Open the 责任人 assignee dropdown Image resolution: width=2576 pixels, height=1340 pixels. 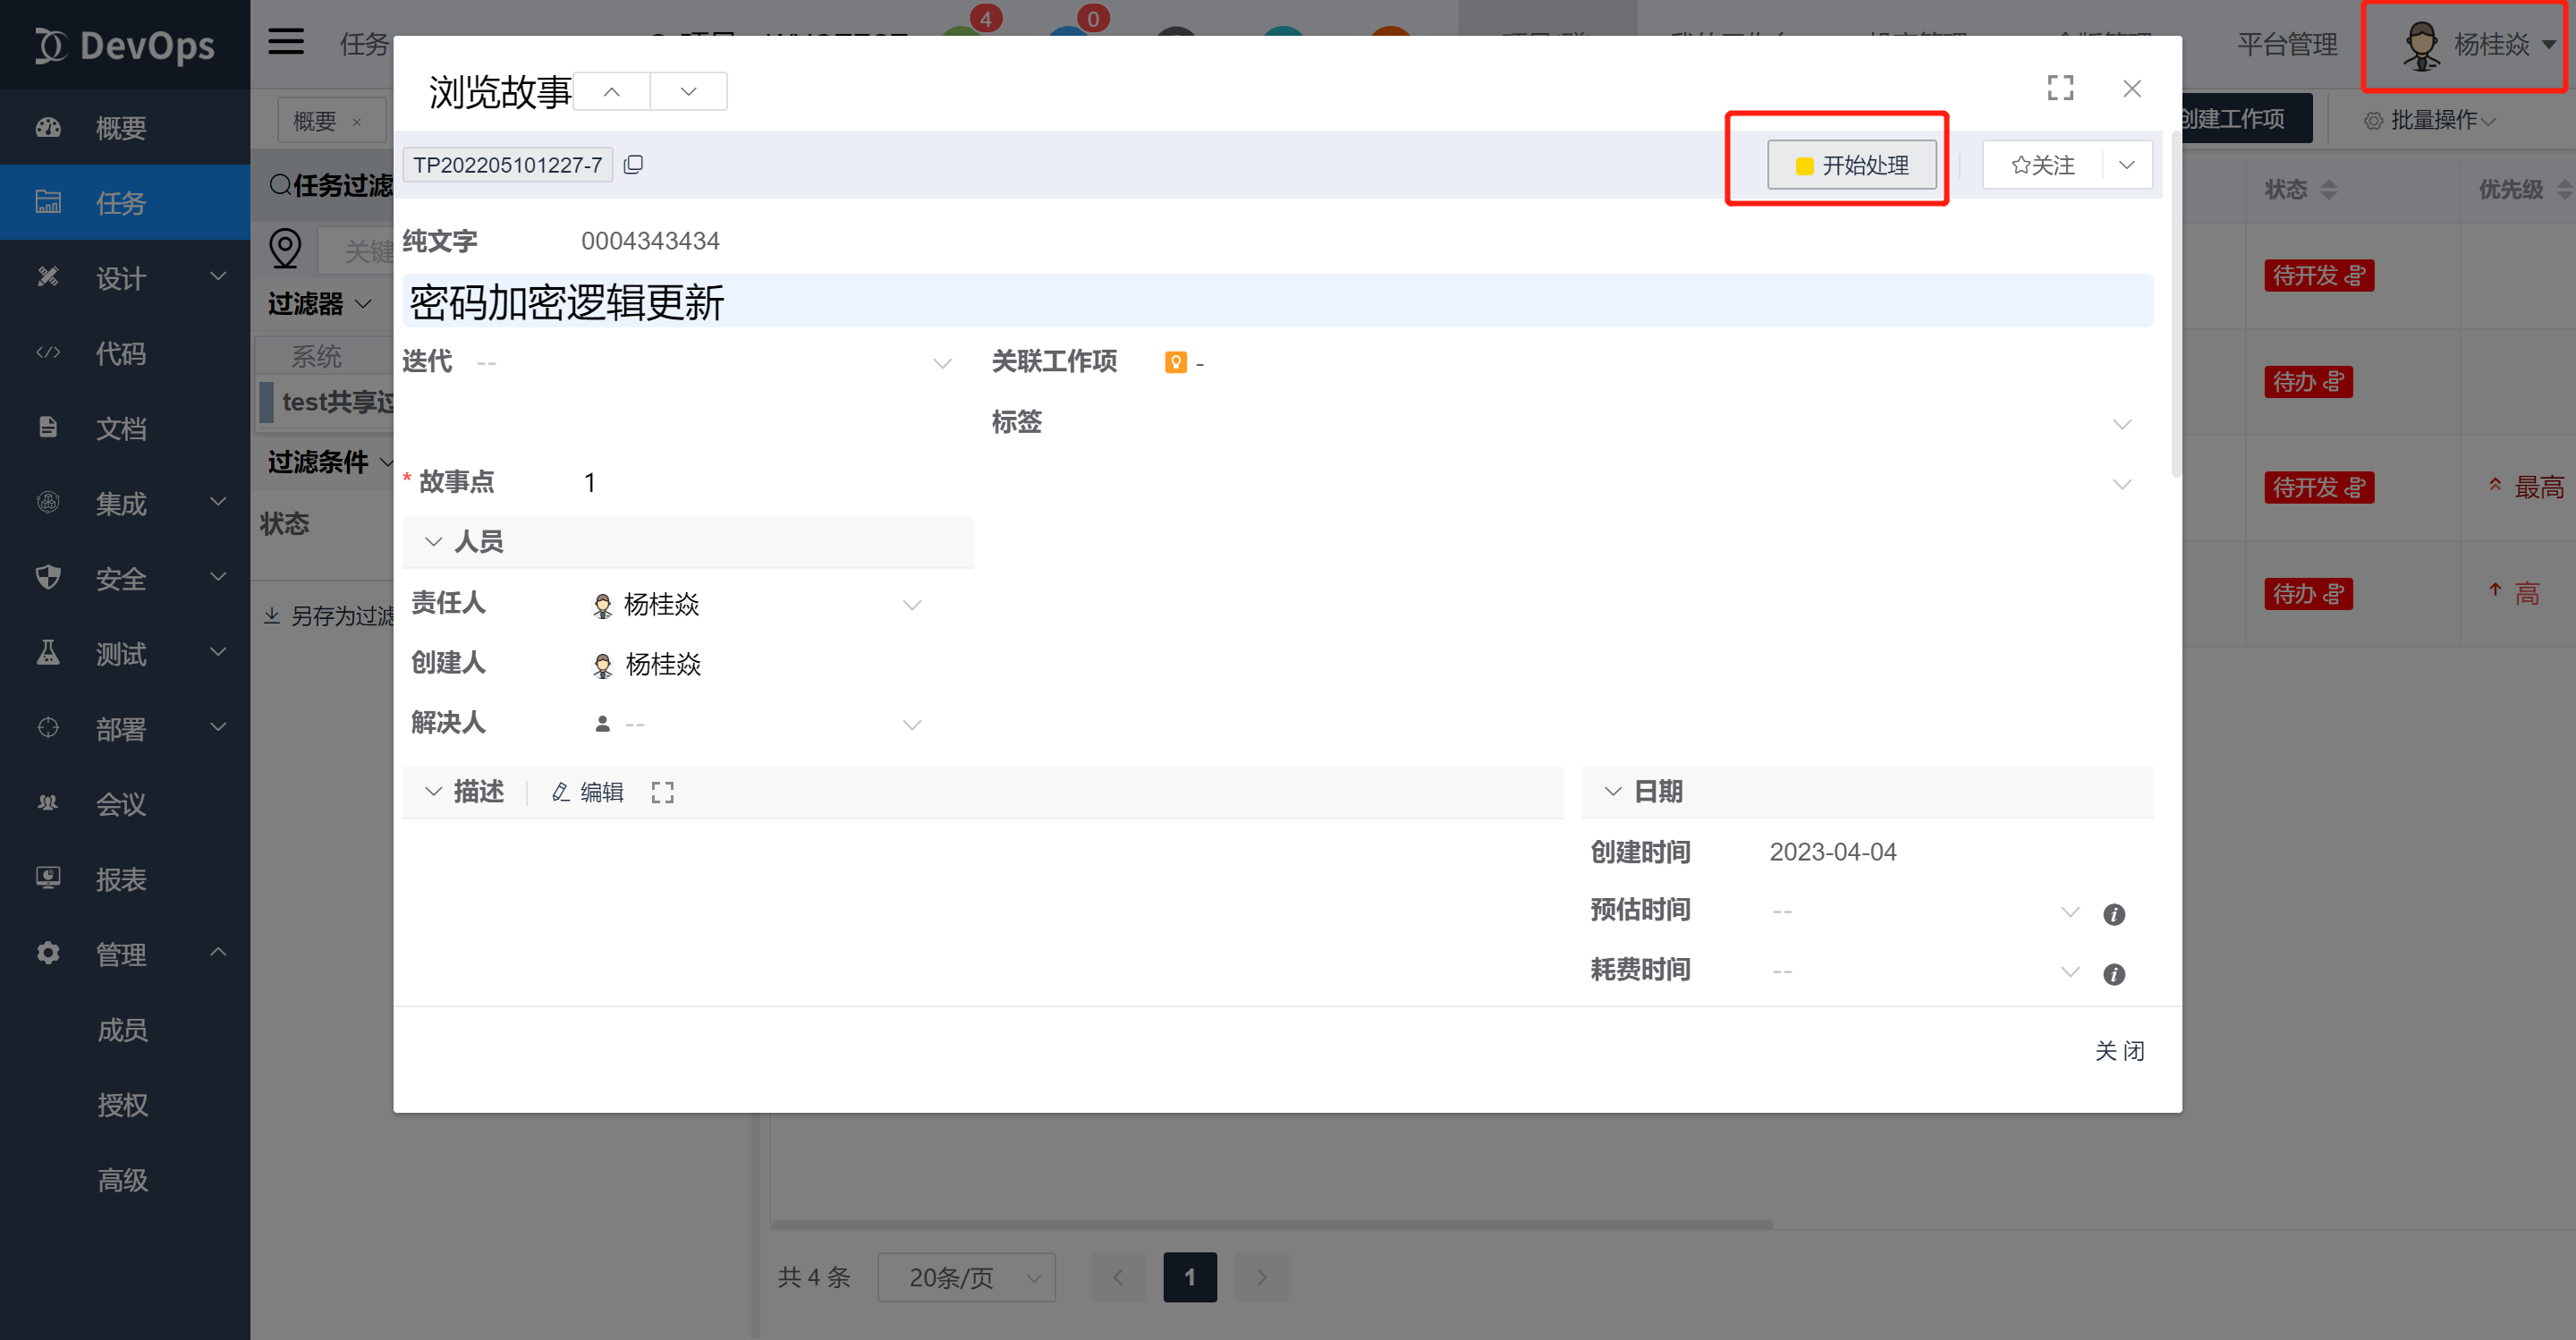(911, 604)
